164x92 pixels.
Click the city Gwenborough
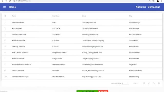pyautogui.click(x=135, y=22)
